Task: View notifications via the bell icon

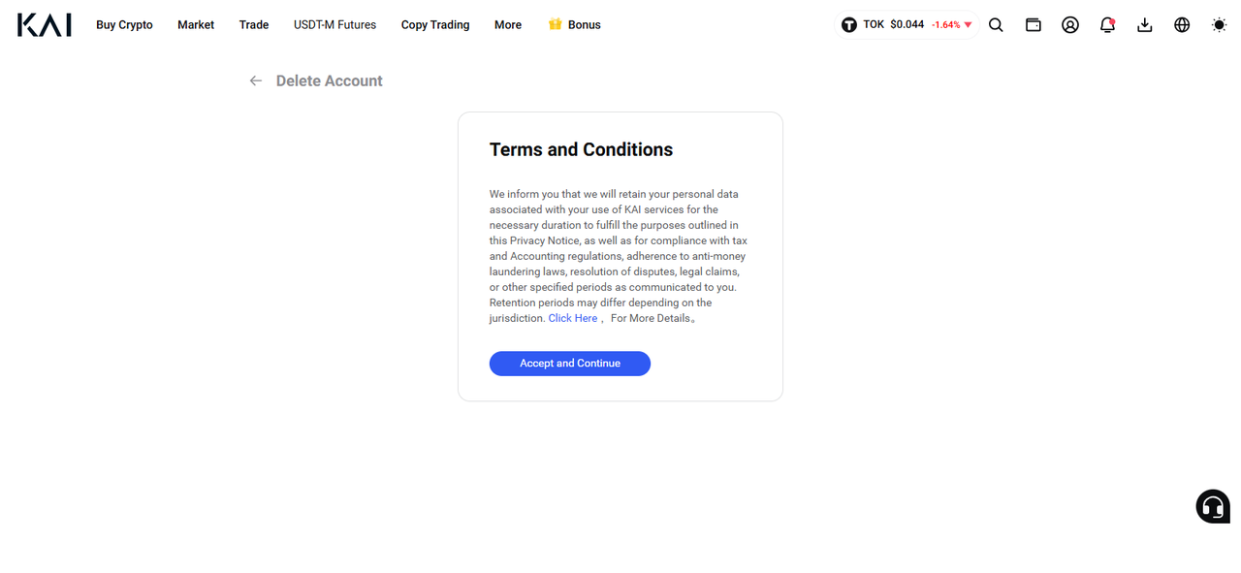Action: click(1107, 25)
